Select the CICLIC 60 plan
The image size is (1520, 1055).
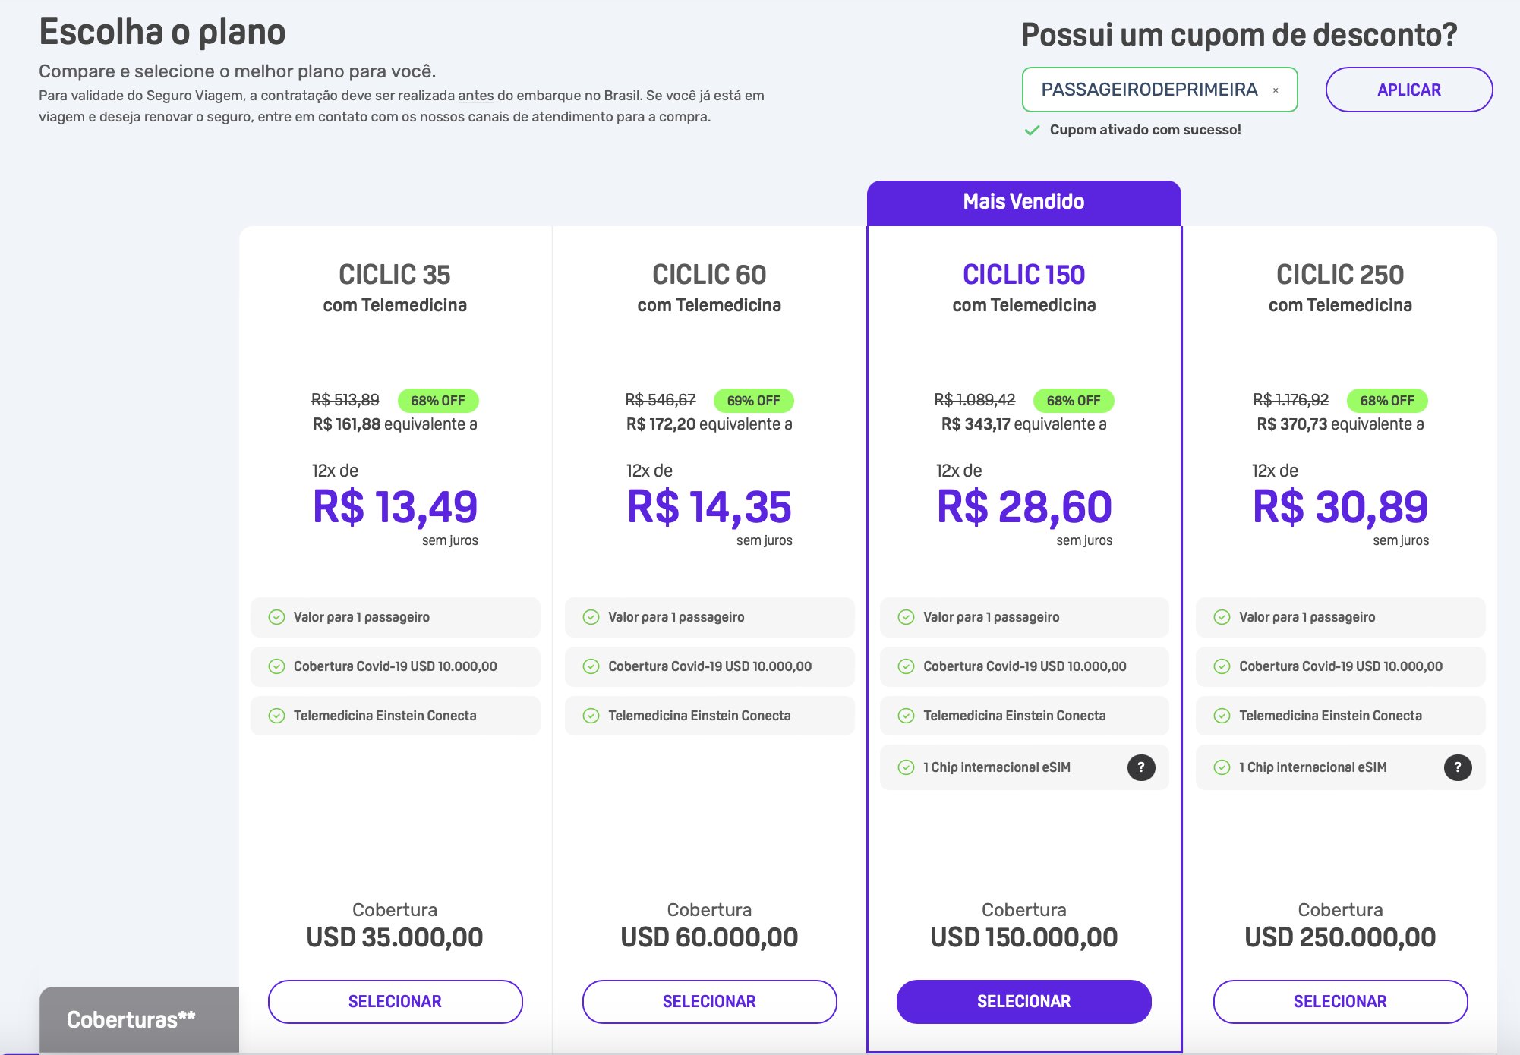point(709,1001)
